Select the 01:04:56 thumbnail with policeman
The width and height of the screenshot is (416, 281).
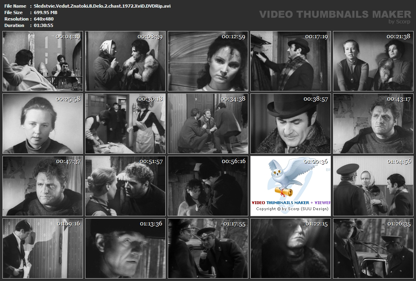point(373,186)
